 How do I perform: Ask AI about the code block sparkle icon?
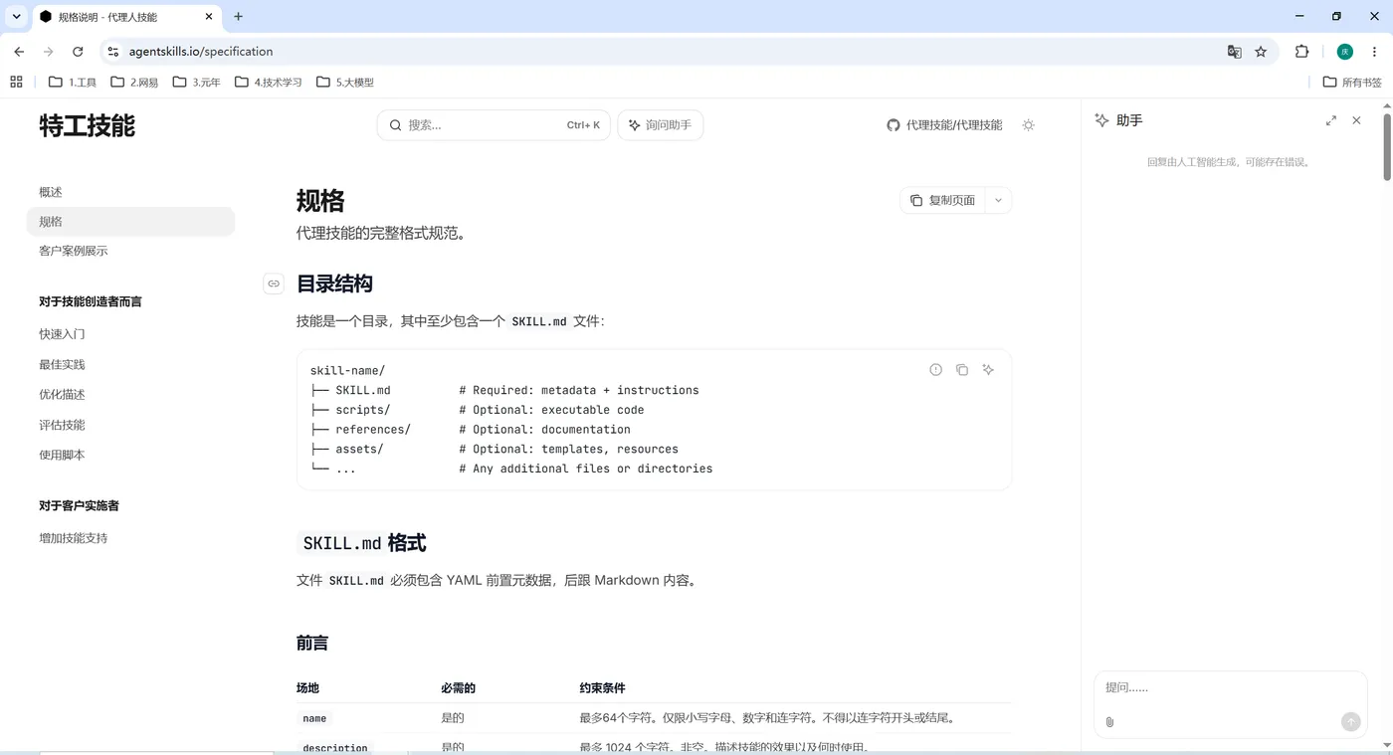click(x=988, y=370)
